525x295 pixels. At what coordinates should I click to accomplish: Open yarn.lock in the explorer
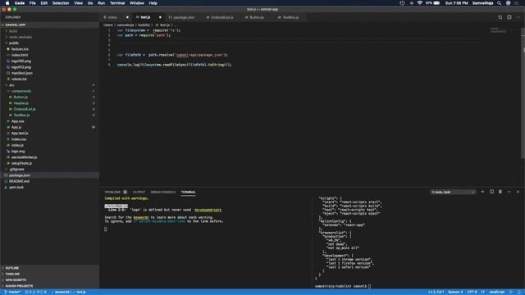click(x=49, y=188)
